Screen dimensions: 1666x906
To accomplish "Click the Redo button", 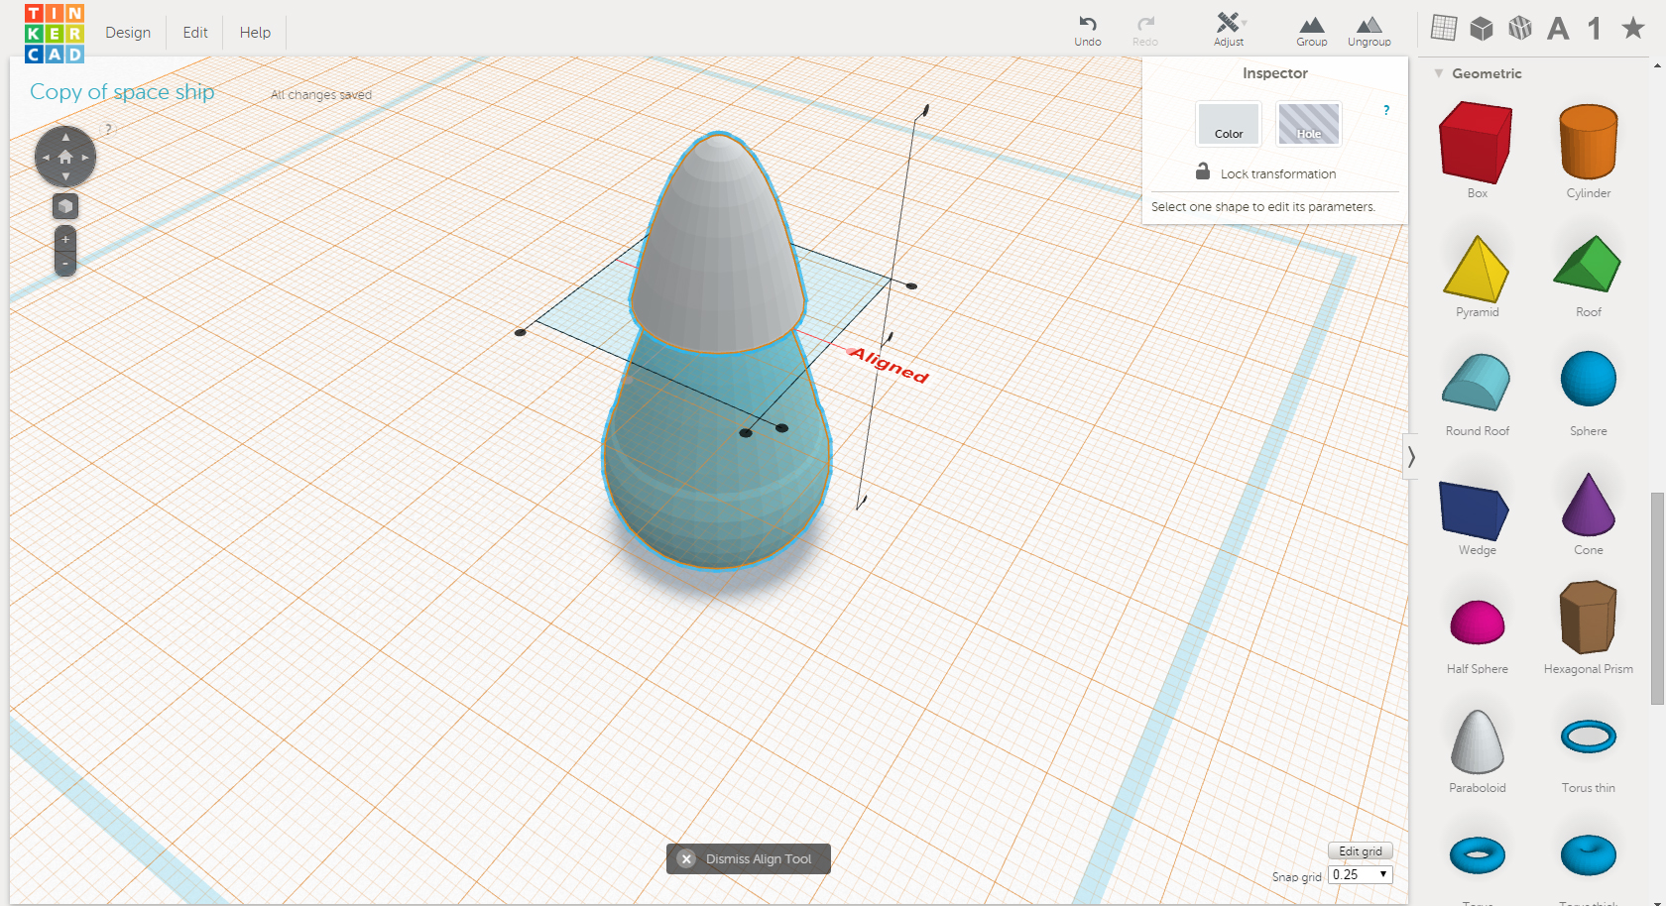I will tap(1145, 30).
